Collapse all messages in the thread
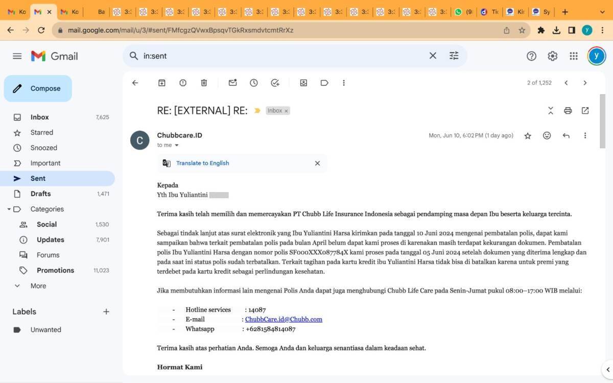The width and height of the screenshot is (613, 383). tap(551, 110)
